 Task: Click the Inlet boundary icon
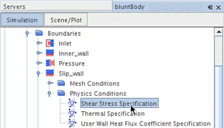[50, 43]
